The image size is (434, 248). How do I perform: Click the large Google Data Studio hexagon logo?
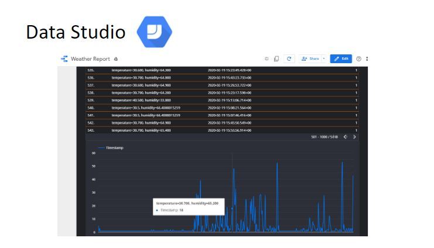(x=155, y=32)
